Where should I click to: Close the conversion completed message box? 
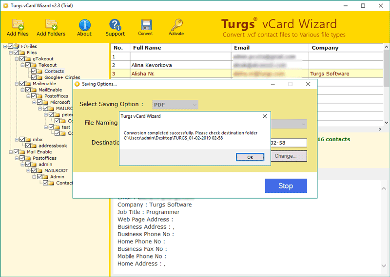(x=265, y=116)
